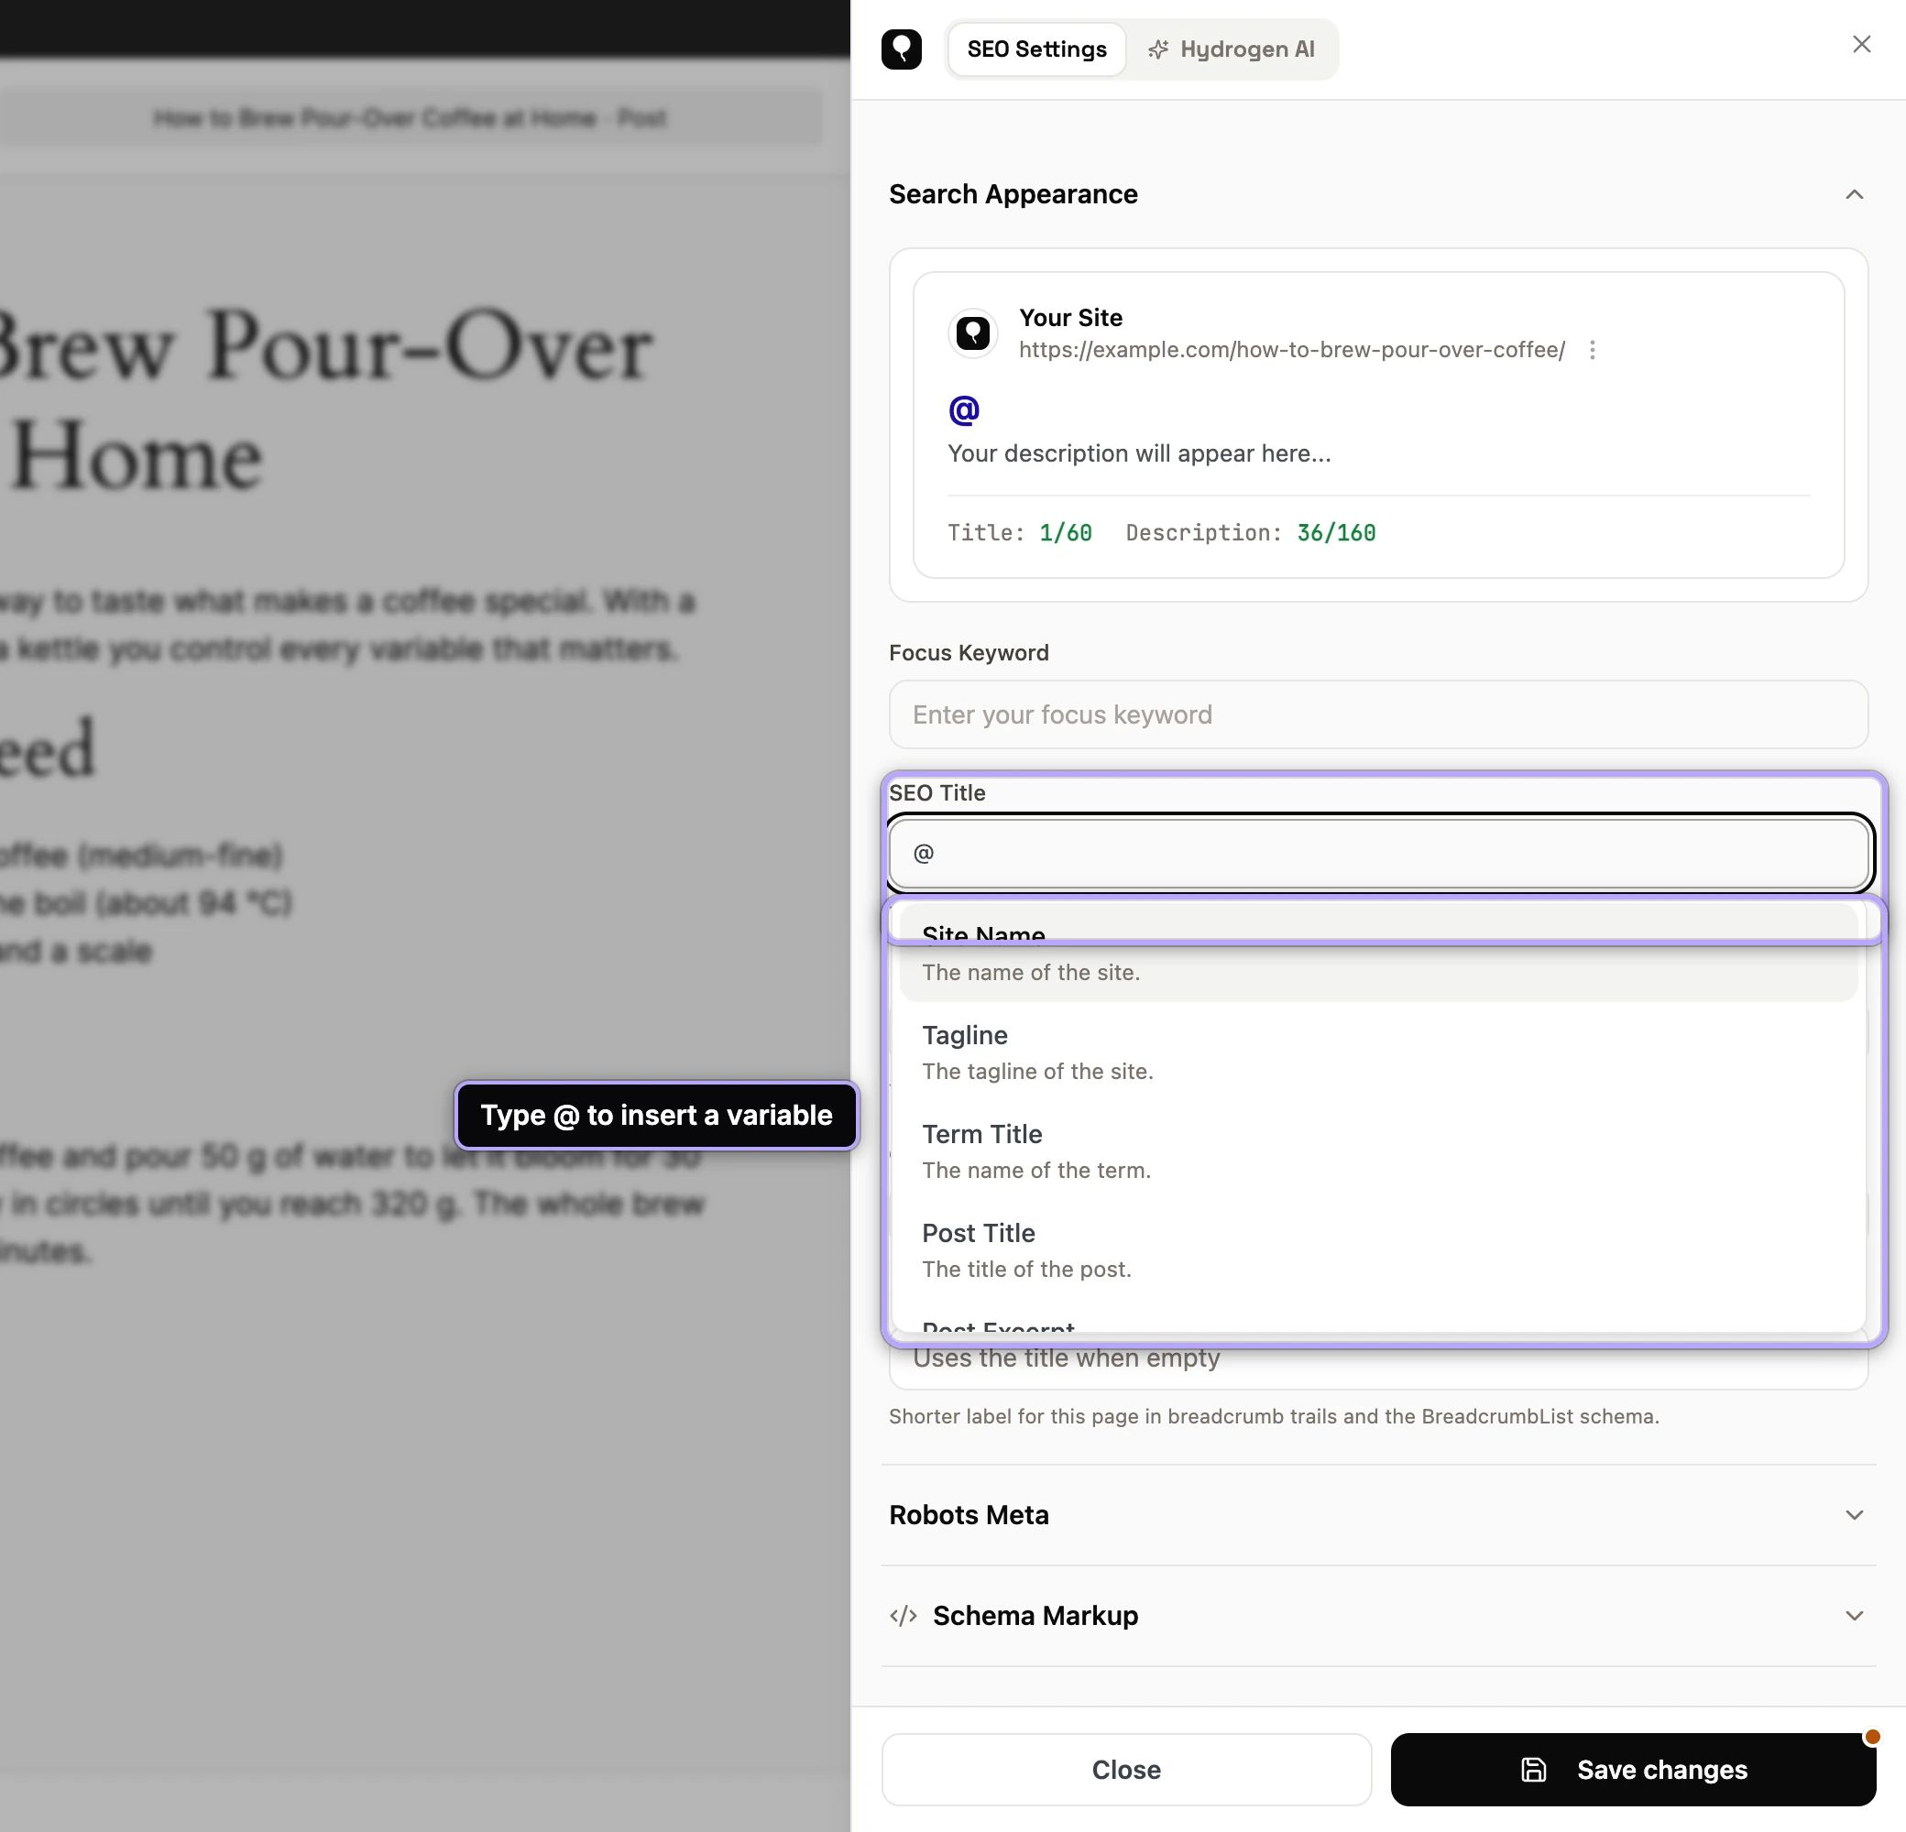The image size is (1906, 1832).
Task: Click the Your Site name in preview
Action: pyautogui.click(x=1070, y=318)
